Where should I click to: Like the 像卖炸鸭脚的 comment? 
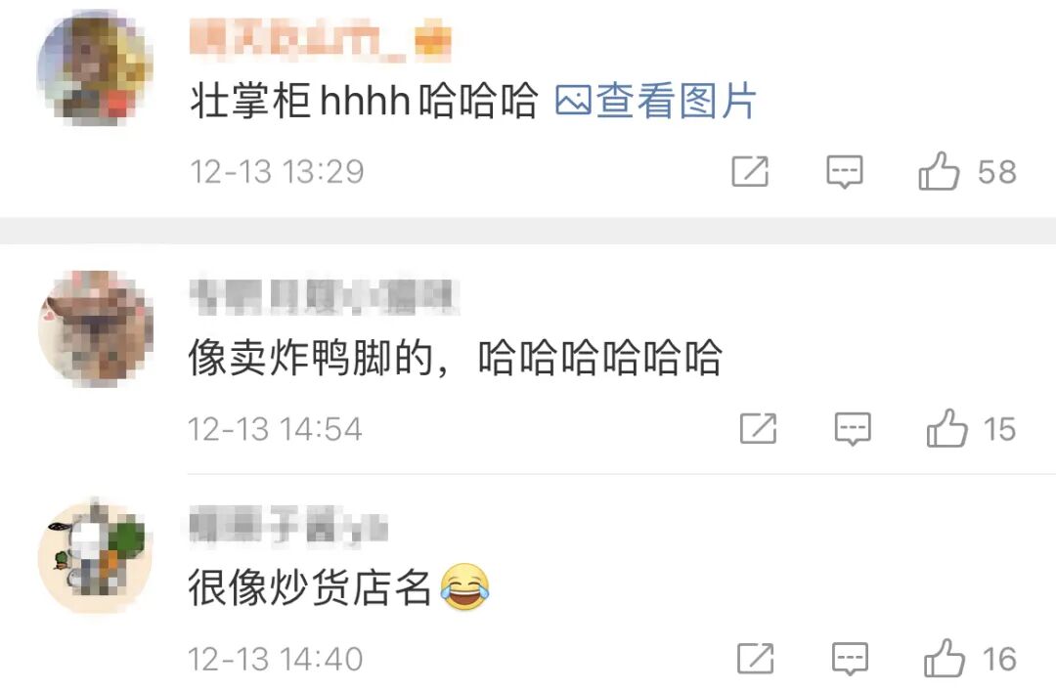pyautogui.click(x=946, y=428)
